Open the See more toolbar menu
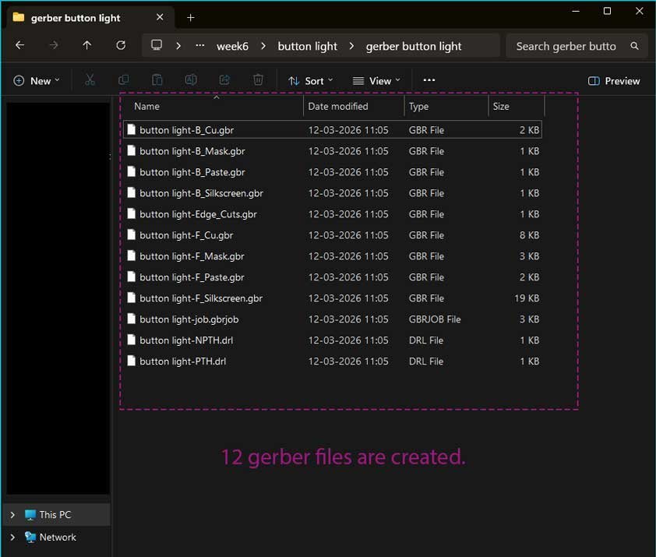 [429, 80]
